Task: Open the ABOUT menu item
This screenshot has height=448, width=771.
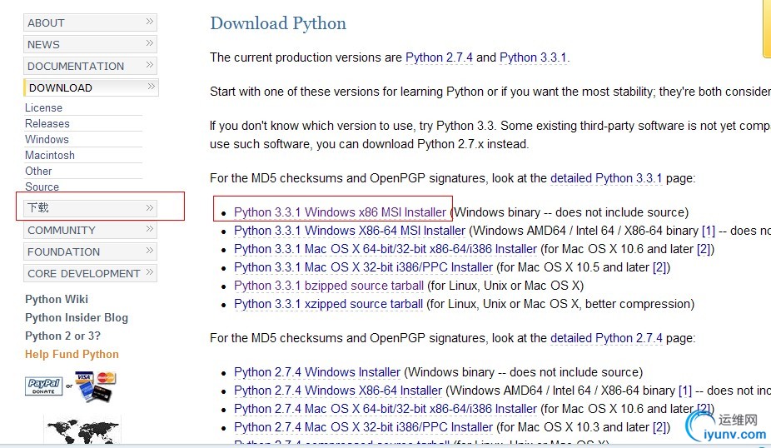Action: (x=90, y=22)
